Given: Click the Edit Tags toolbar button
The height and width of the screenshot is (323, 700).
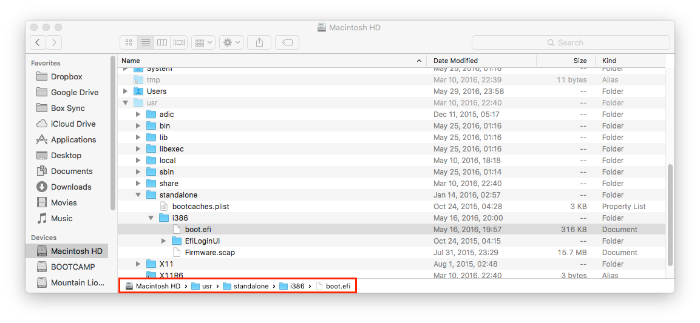Looking at the screenshot, I should coord(287,42).
